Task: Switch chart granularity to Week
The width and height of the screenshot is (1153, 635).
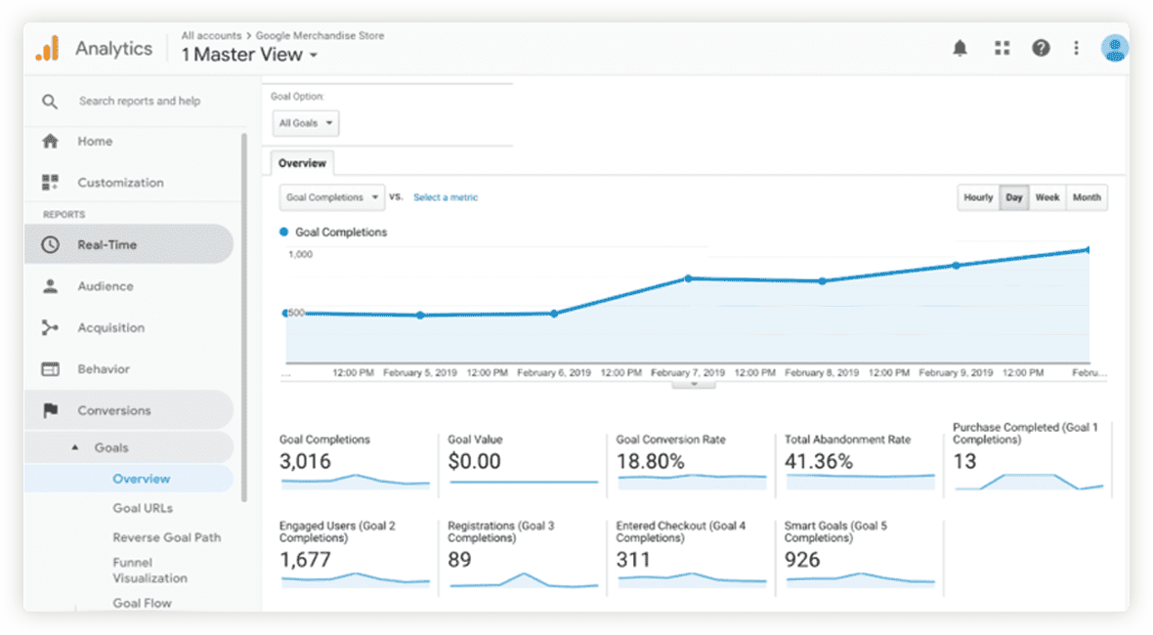Action: [1047, 197]
